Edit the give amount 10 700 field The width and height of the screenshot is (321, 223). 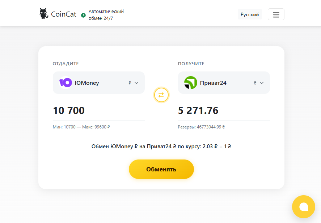(x=99, y=110)
